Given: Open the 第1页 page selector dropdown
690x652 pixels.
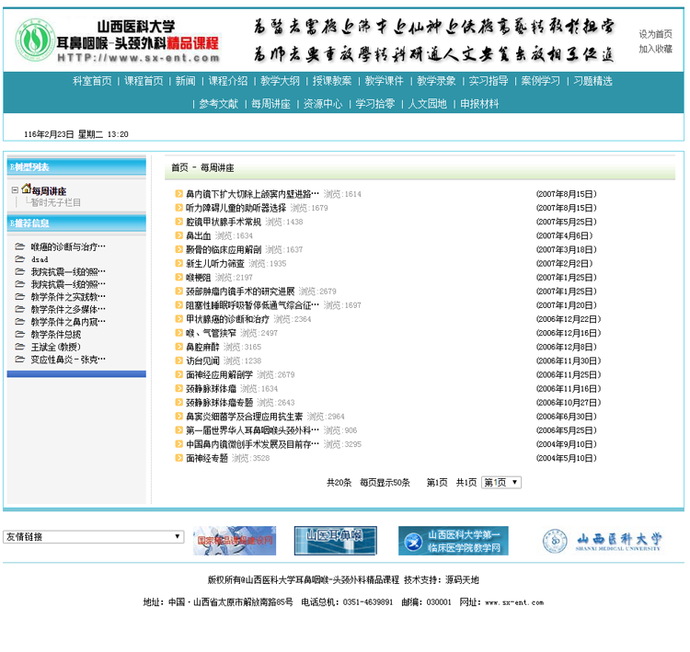Looking at the screenshot, I should tap(501, 483).
